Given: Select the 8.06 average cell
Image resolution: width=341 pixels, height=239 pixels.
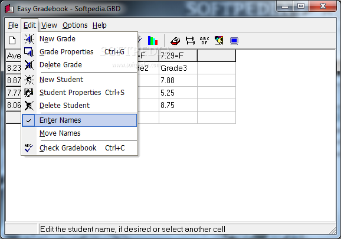Looking at the screenshot, I should 14,105.
